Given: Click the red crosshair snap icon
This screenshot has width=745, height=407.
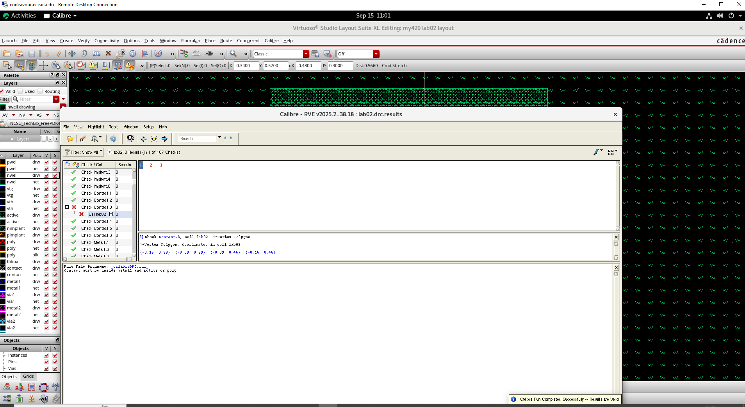Looking at the screenshot, I should tap(44, 66).
